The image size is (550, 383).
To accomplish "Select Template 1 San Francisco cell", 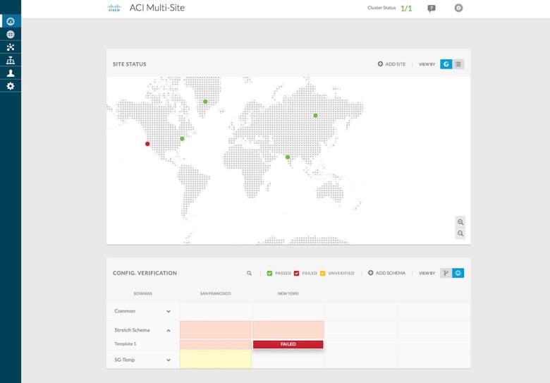I will (x=215, y=344).
